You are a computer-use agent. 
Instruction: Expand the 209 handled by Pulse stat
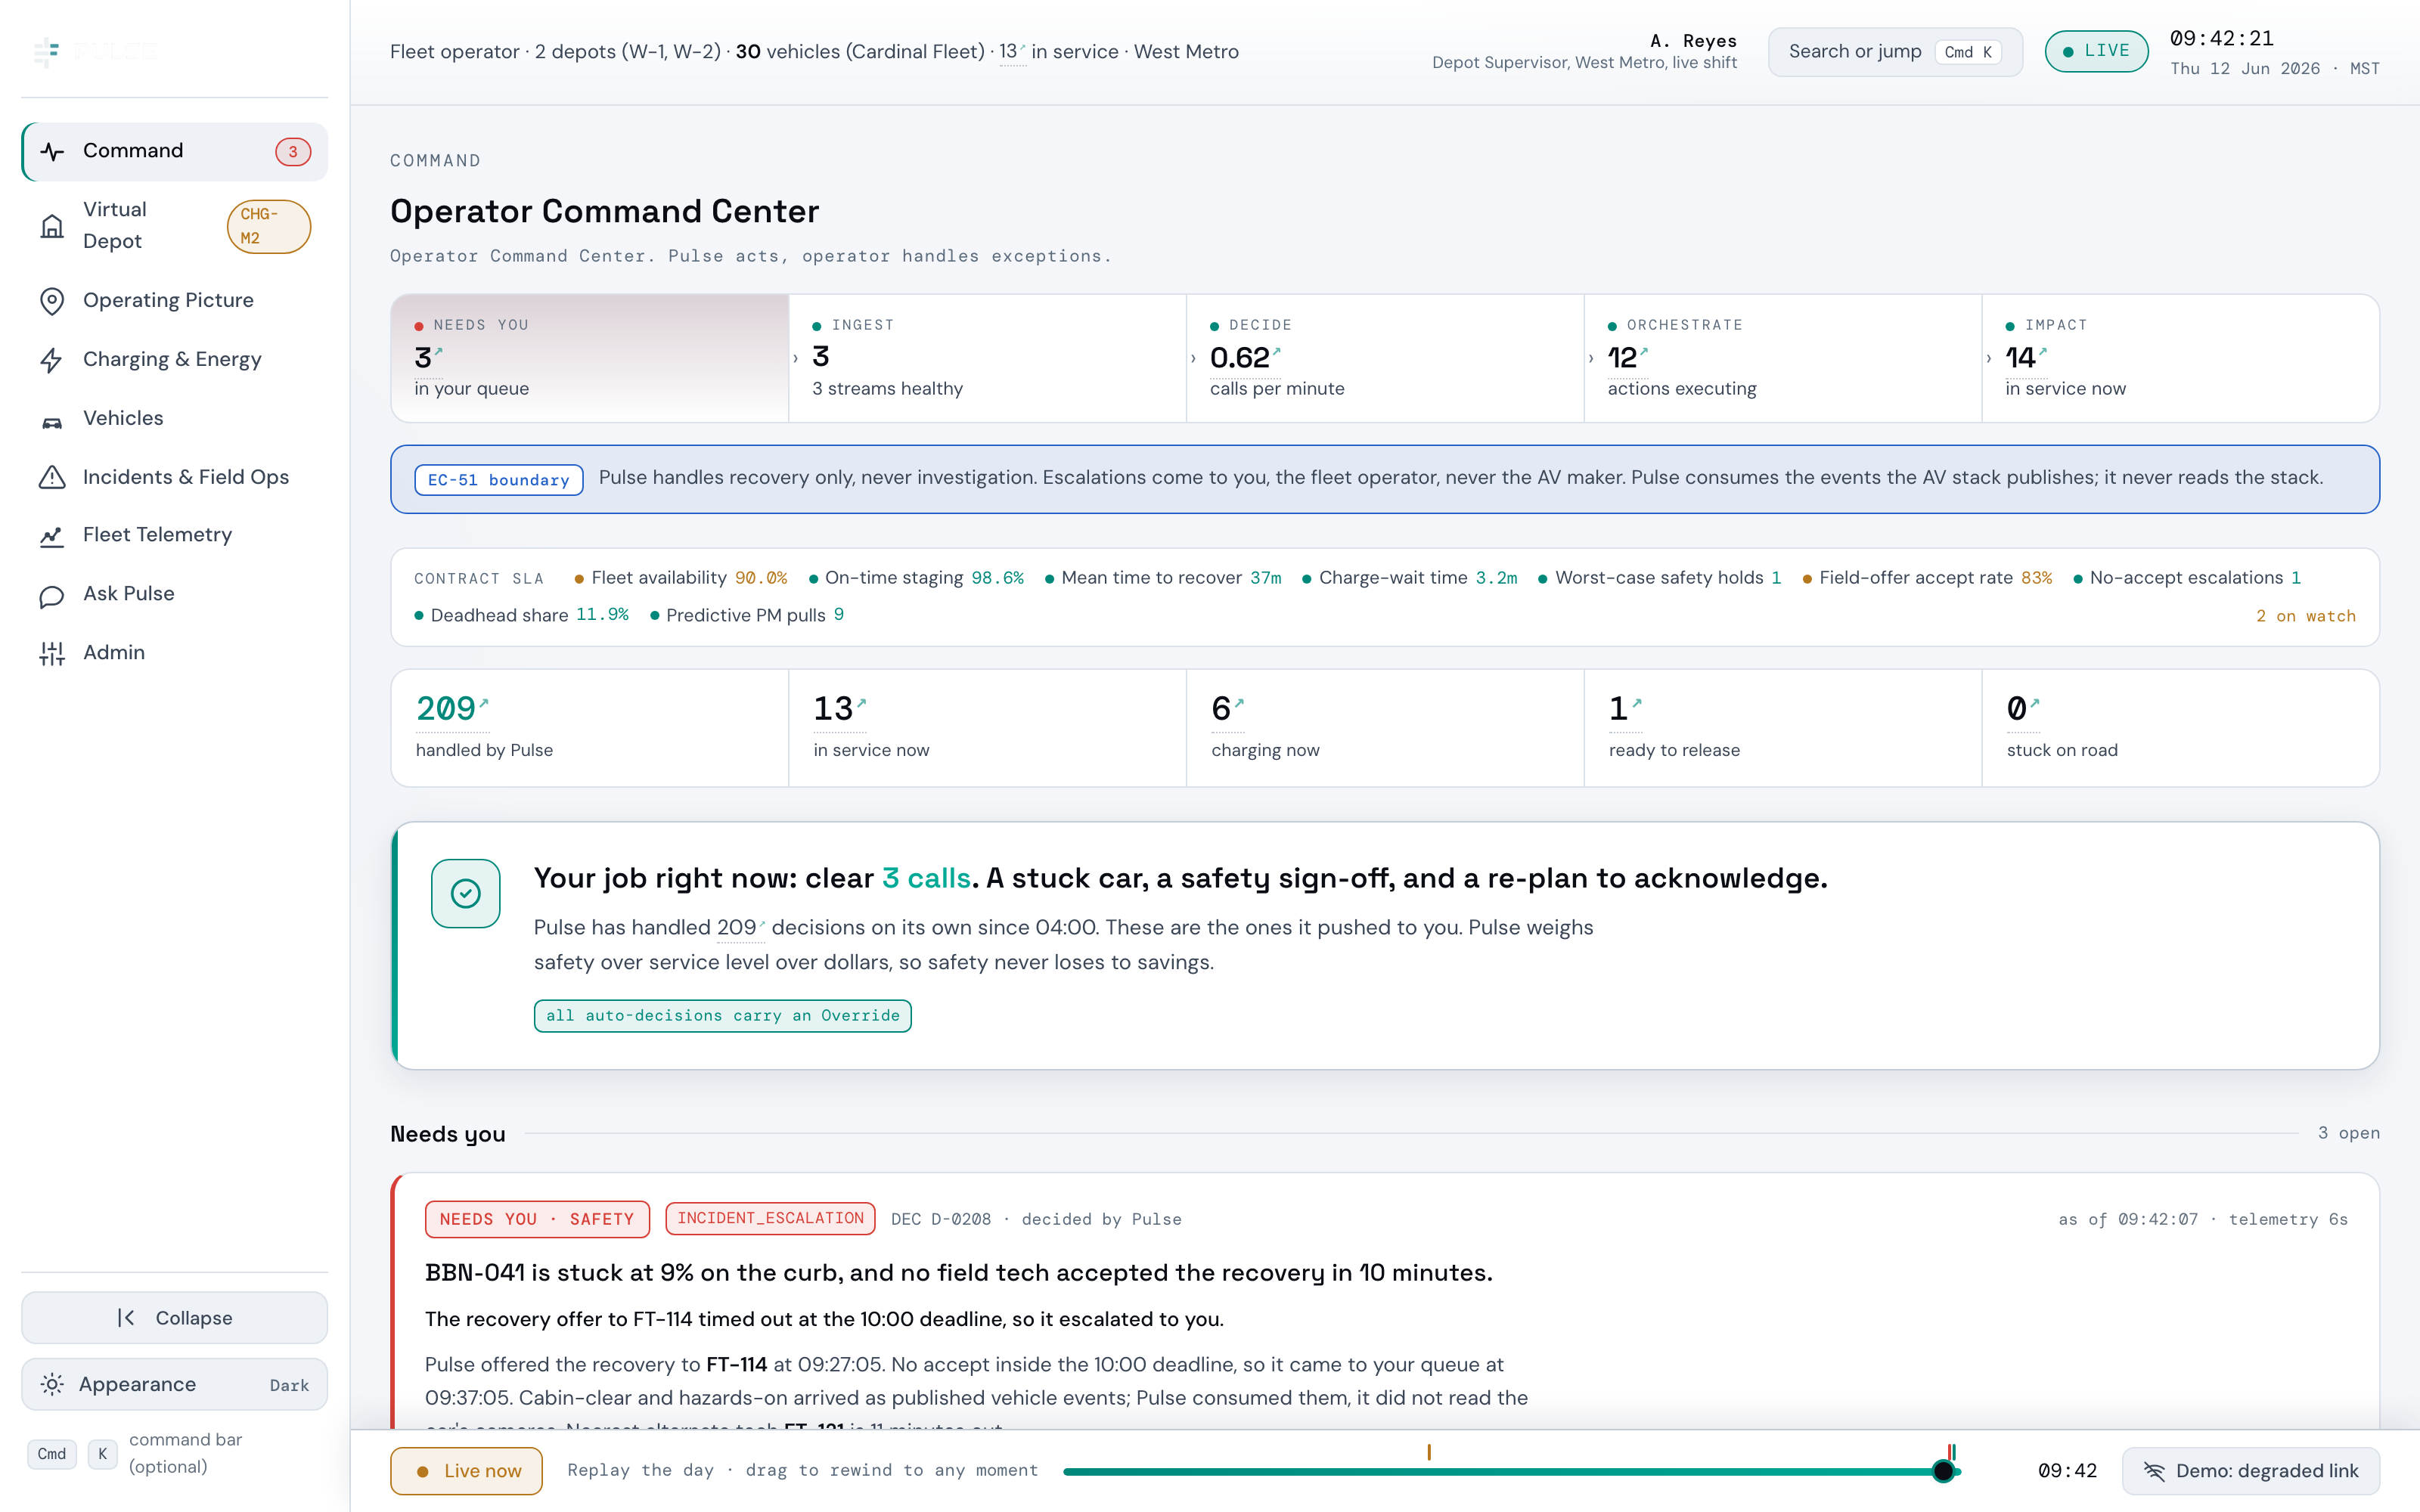click(590, 727)
